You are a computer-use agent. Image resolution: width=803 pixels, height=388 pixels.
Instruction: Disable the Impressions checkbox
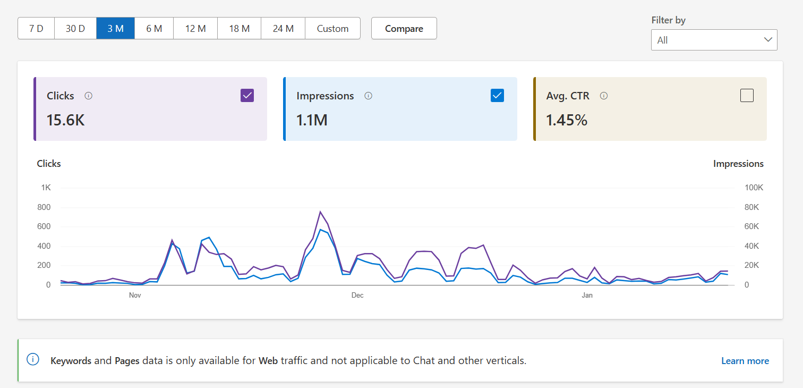pyautogui.click(x=497, y=95)
